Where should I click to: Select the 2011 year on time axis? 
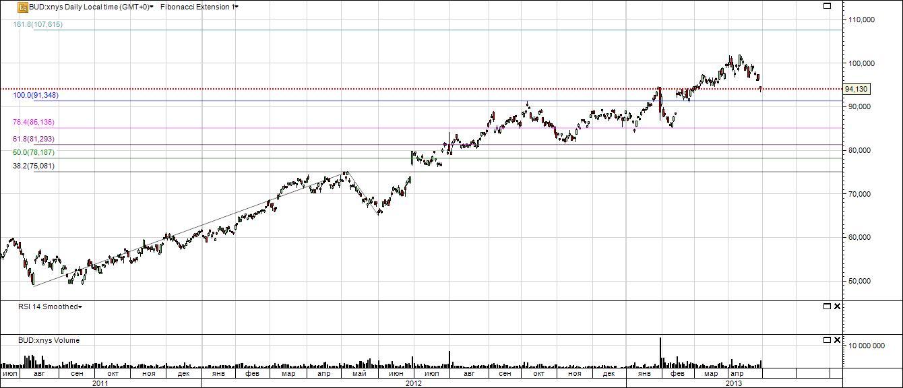(100, 383)
